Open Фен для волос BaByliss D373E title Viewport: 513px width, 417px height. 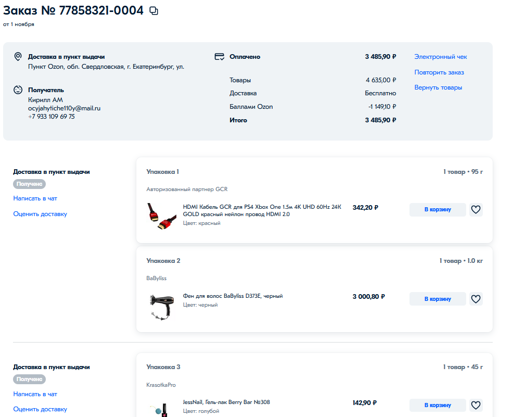coord(233,296)
